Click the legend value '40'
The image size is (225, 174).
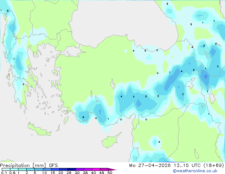[x=93, y=173]
